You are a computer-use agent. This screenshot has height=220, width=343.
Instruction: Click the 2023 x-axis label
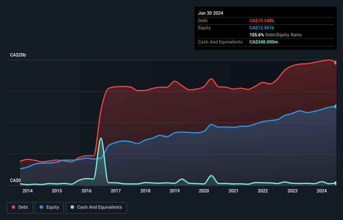tap(292, 191)
